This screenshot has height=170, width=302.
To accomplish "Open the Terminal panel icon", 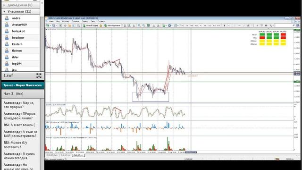I will click(74, 25).
